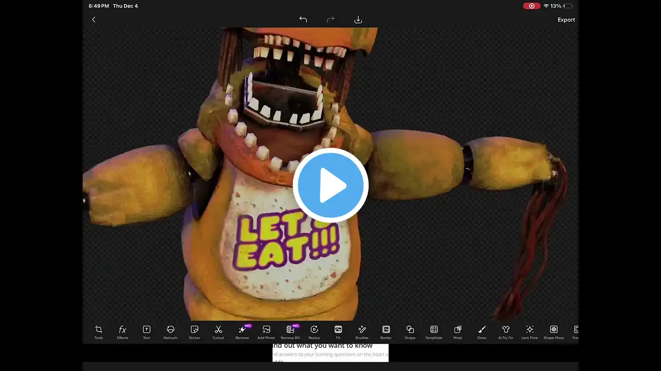
Task: Go back with the left chevron
Action: coord(93,20)
